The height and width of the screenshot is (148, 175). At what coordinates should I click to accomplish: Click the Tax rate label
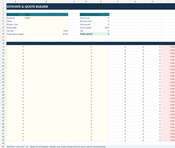click(10, 31)
